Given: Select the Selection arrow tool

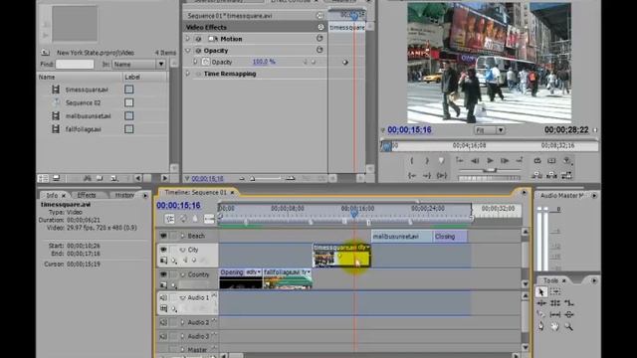Looking at the screenshot, I should (x=541, y=291).
